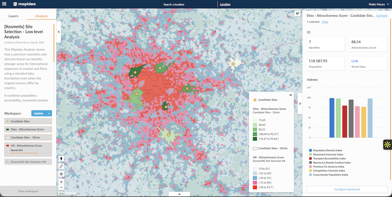Screen dimensions: 392x197
Task: Click the [ 50 to 75 [ legend swatch
Action: click(x=255, y=178)
